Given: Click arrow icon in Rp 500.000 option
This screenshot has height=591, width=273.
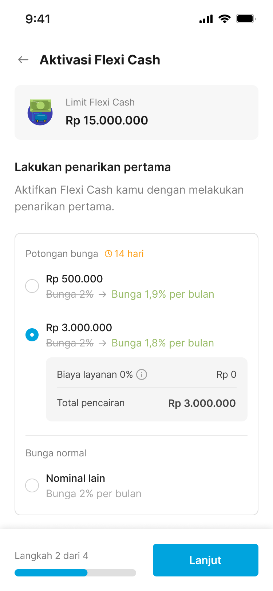Looking at the screenshot, I should (103, 294).
